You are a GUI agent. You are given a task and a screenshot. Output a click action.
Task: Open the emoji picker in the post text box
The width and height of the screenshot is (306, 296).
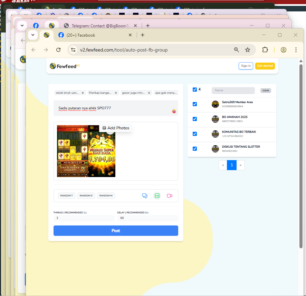tap(174, 111)
